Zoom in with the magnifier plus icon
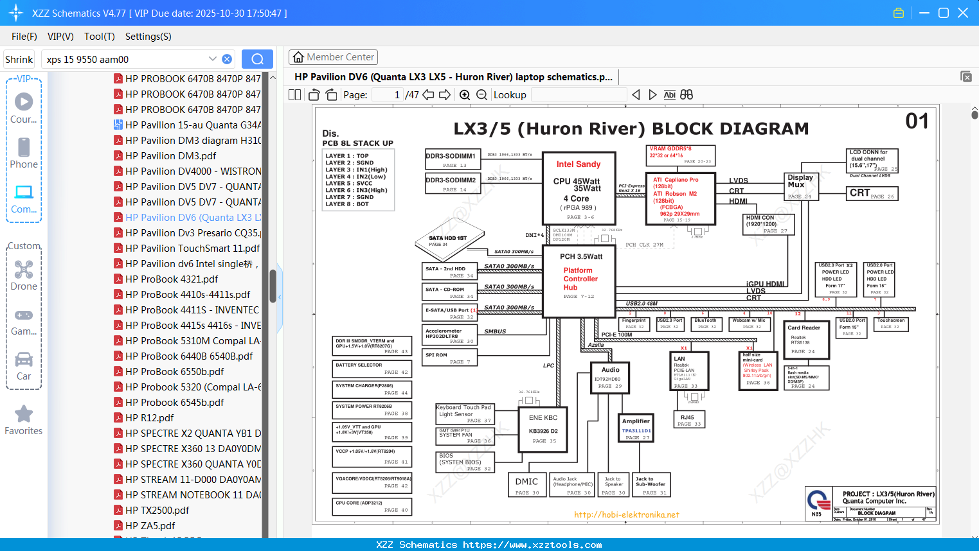 pyautogui.click(x=465, y=94)
